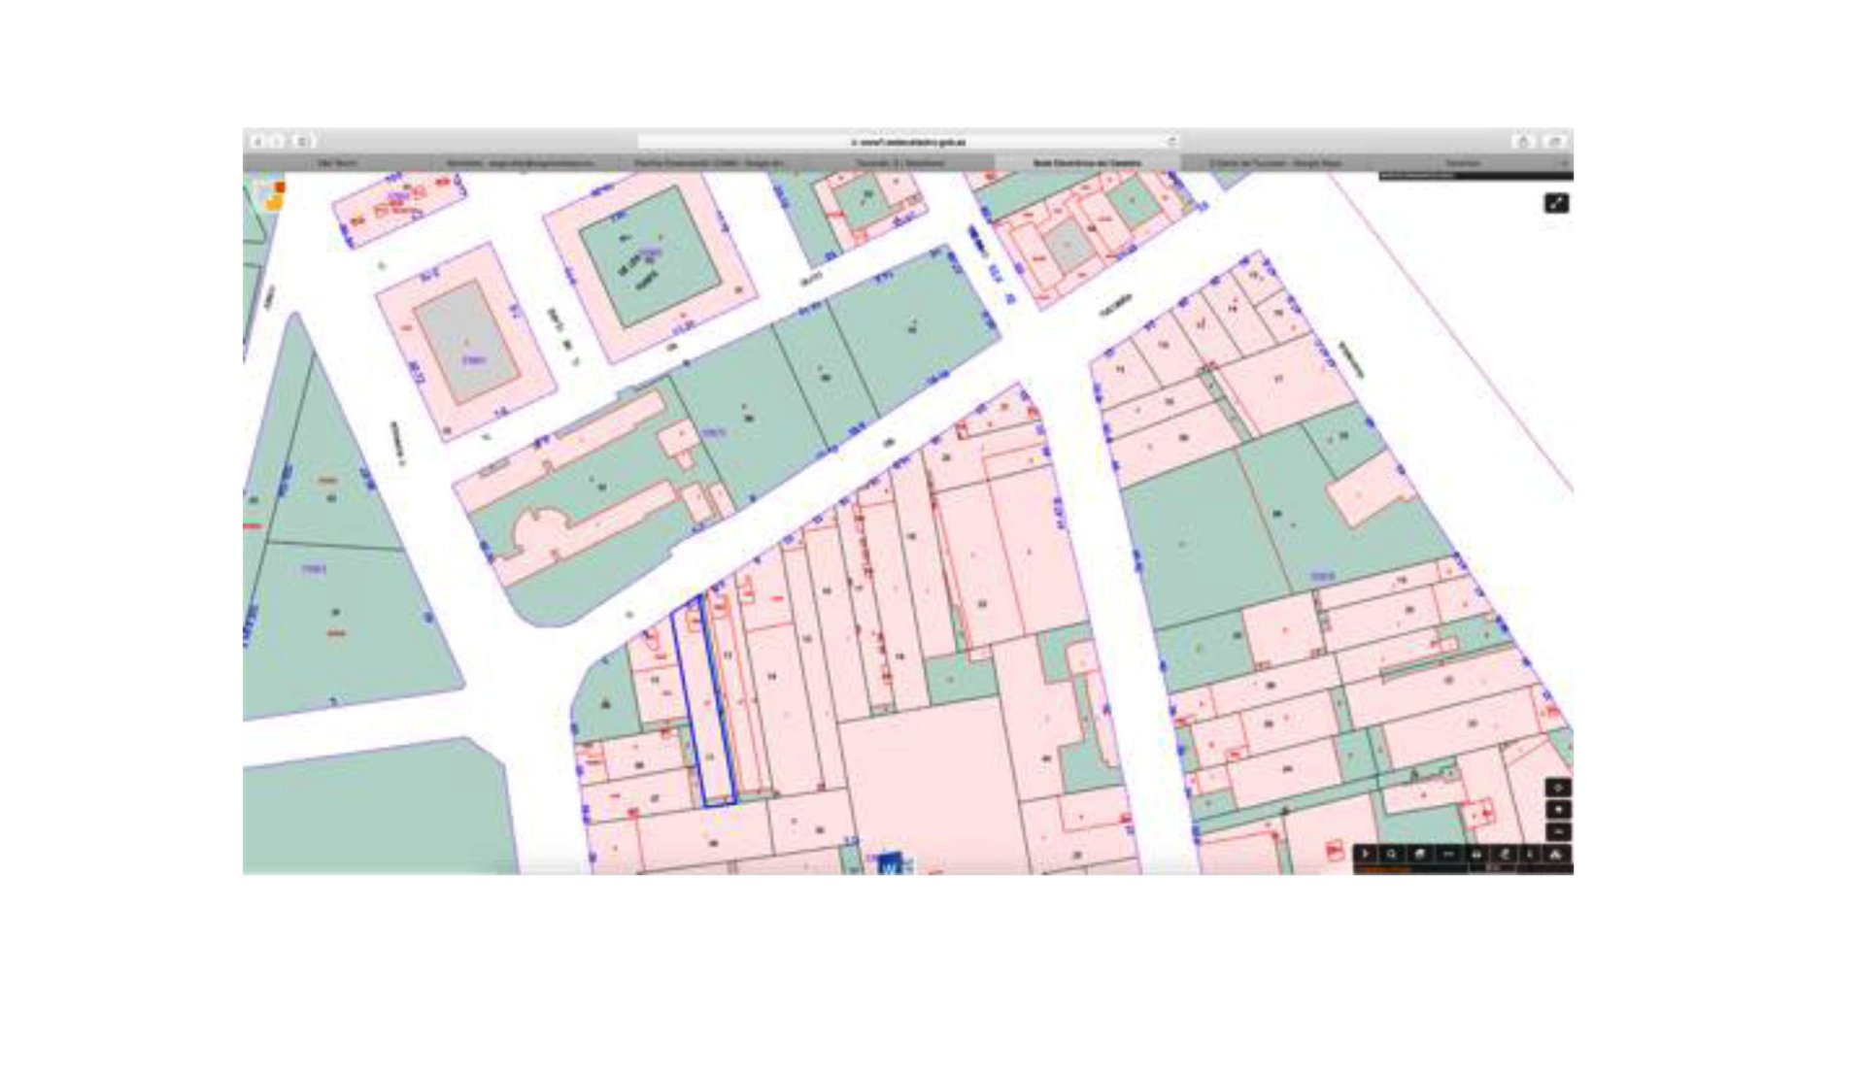Click the Safari address bar
This screenshot has height=1078, width=1865.
[909, 142]
